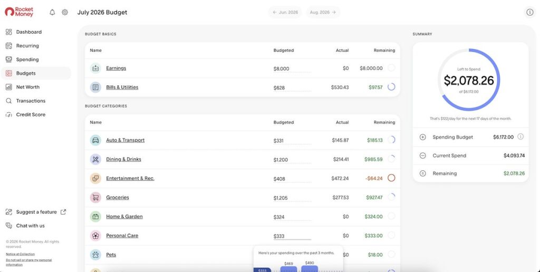Click Suggest a feature
Screen dimensions: 540x272
click(36, 212)
